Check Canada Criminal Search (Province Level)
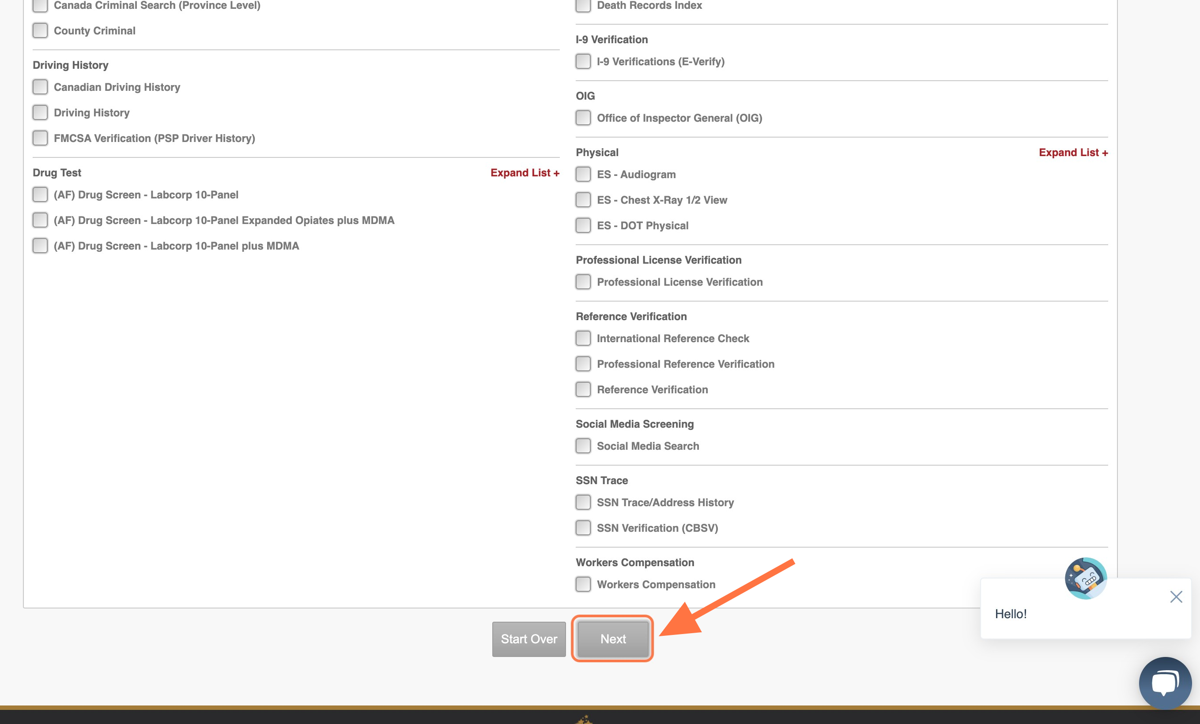 (x=40, y=5)
